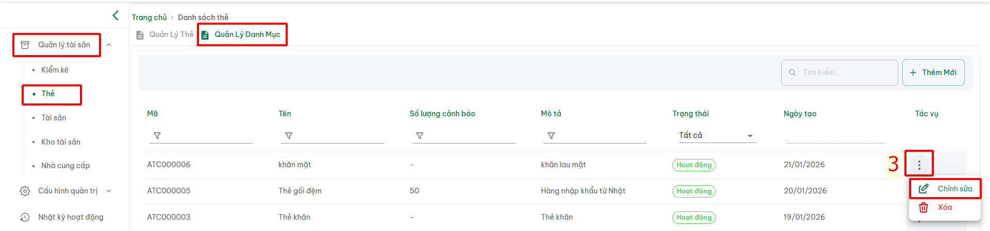The image size is (990, 231).
Task: Click filter icon under Số lượng cảnh báo
Action: tap(420, 136)
